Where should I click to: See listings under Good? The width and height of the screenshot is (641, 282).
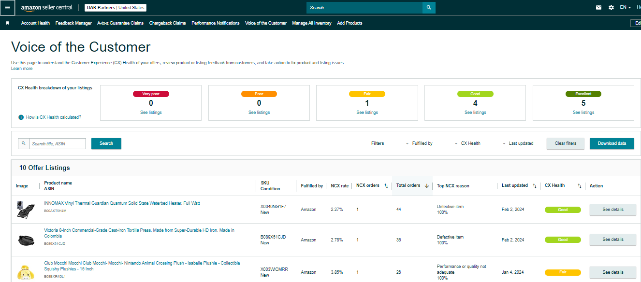point(475,113)
